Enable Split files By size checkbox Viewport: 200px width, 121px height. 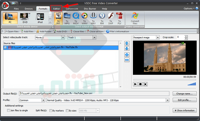pos(67,110)
